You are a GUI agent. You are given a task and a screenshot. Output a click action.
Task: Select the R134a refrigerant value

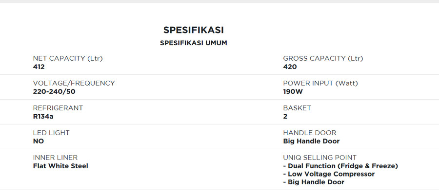click(43, 116)
